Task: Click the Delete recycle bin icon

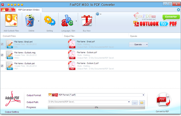Action: (30, 20)
